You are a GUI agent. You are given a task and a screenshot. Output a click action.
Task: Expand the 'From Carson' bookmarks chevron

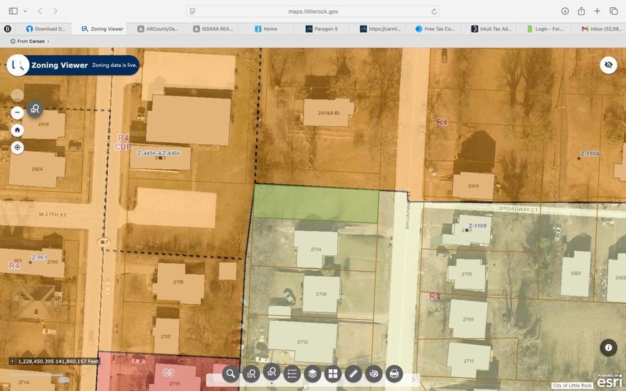(49, 41)
